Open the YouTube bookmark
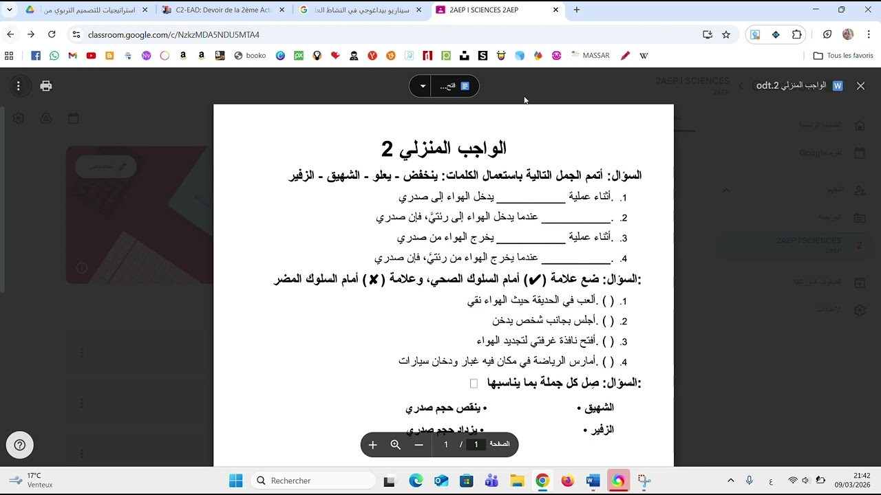 coord(92,56)
